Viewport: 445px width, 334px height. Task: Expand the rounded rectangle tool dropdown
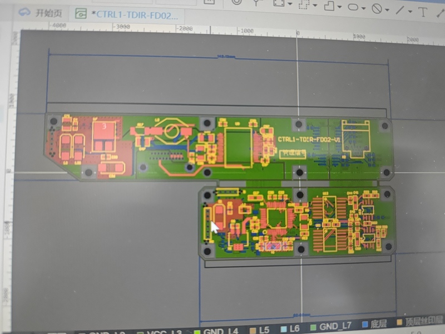[364, 8]
